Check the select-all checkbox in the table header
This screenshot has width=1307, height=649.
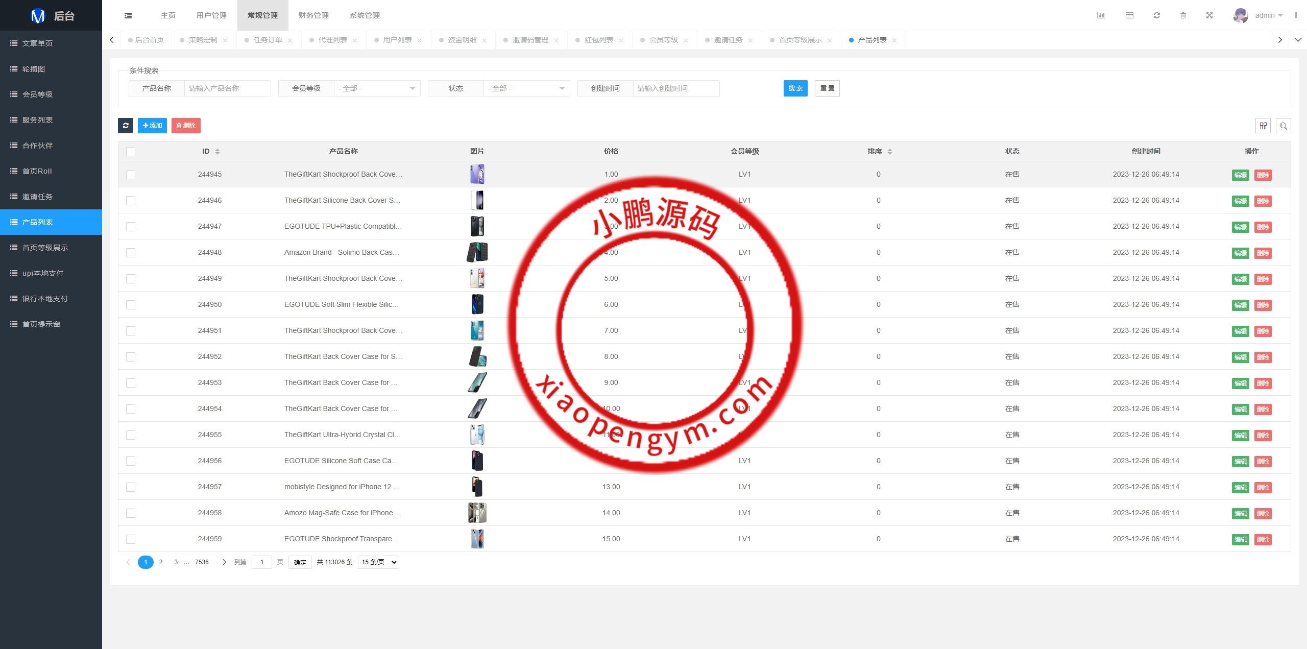(x=131, y=152)
